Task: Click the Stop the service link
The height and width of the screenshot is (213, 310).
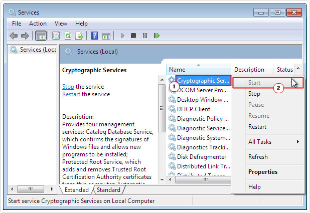Action: tap(68, 87)
